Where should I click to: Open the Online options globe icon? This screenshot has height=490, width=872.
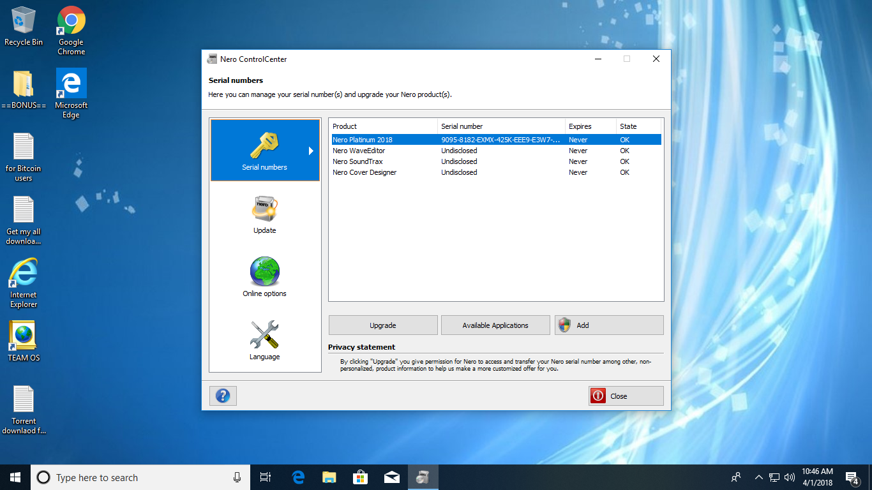click(x=264, y=272)
